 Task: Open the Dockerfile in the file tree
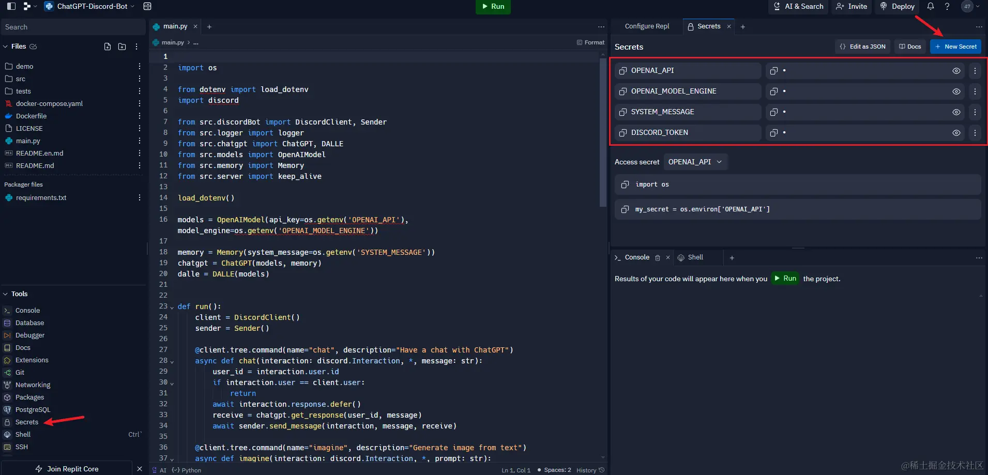(31, 116)
